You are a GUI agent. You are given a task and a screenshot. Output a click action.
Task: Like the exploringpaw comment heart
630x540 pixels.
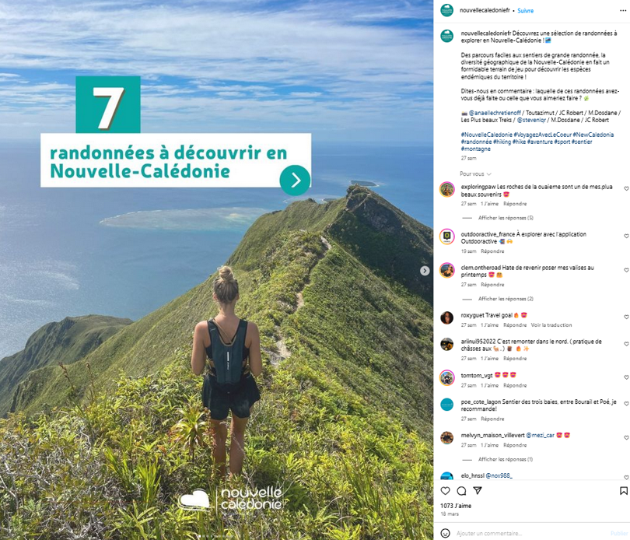626,188
